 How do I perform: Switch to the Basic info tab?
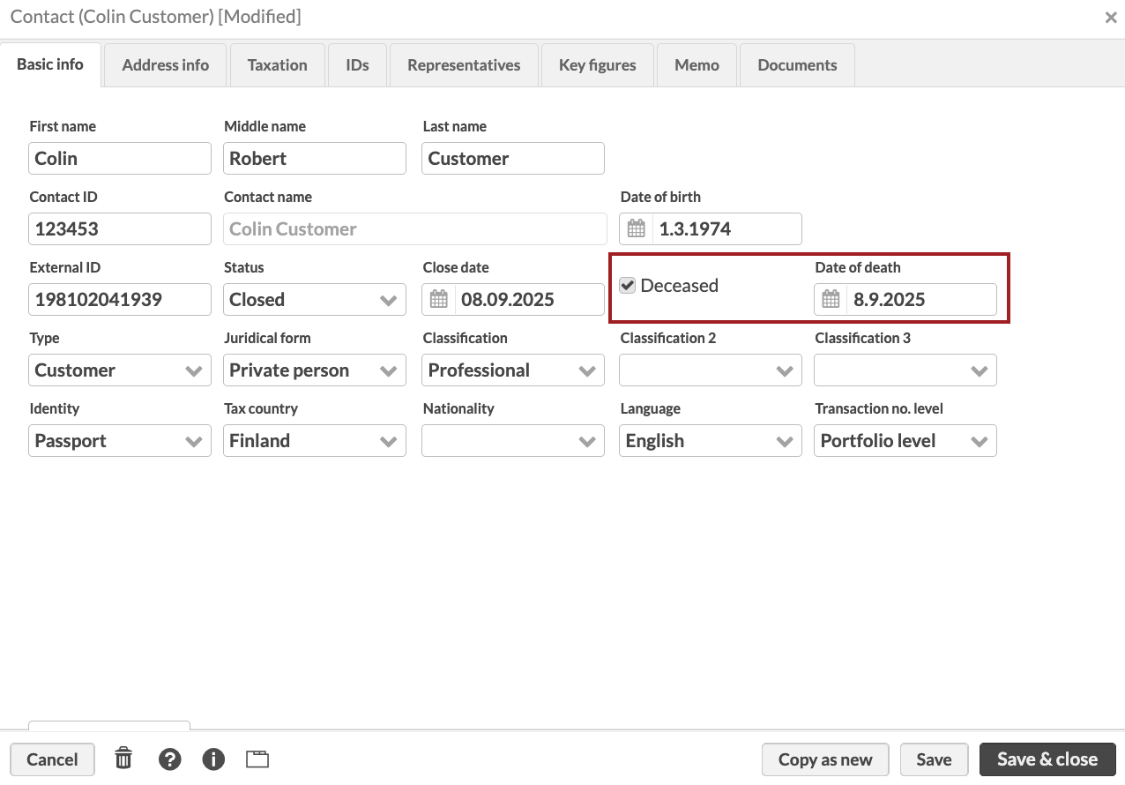point(50,64)
